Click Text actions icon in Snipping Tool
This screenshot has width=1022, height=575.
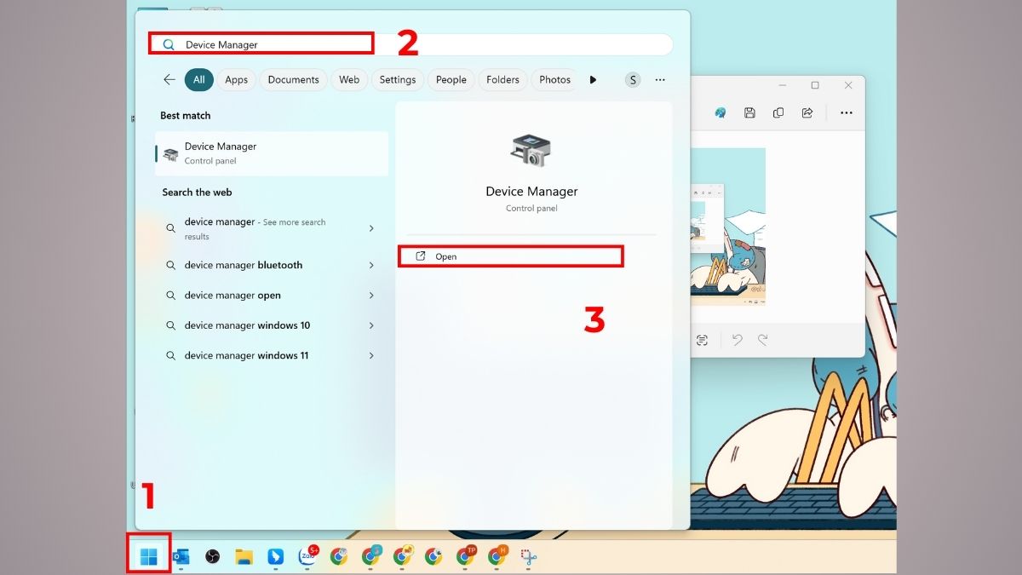702,340
